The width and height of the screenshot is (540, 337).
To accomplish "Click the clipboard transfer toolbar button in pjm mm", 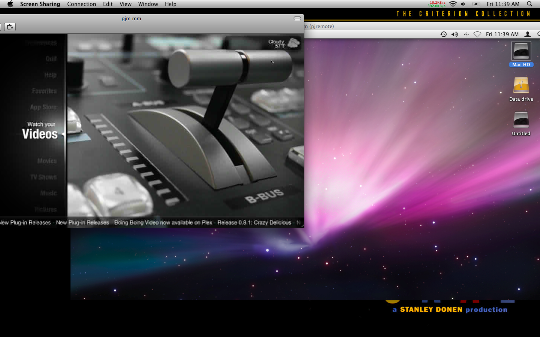I will 10,27.
